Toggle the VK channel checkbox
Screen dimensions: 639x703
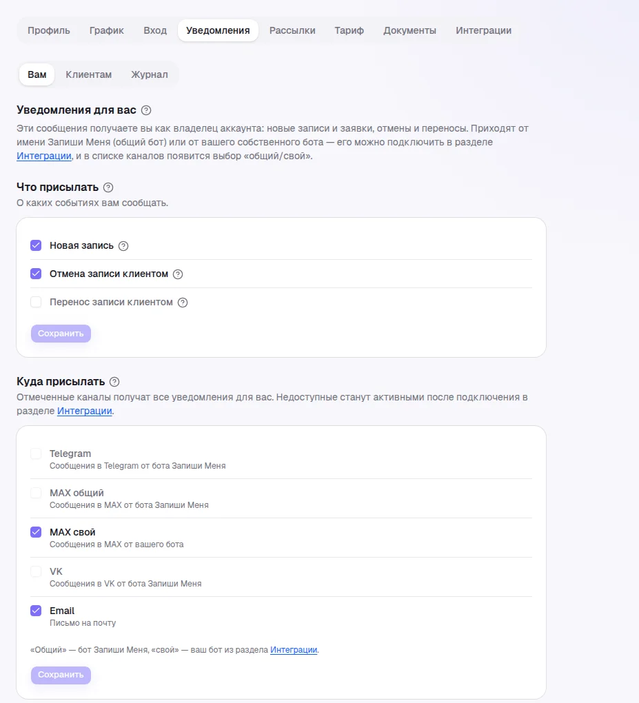click(x=36, y=571)
